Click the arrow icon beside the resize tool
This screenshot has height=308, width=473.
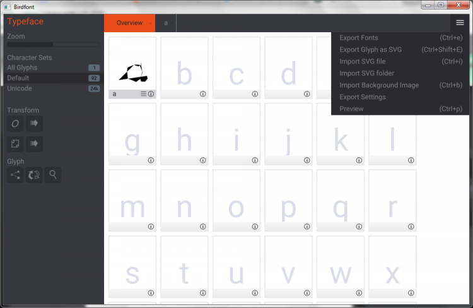point(34,144)
